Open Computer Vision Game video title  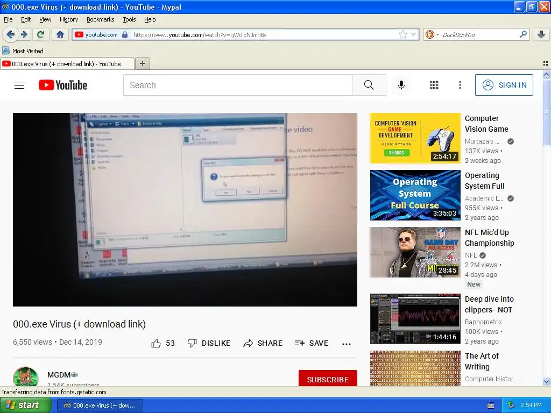click(486, 124)
